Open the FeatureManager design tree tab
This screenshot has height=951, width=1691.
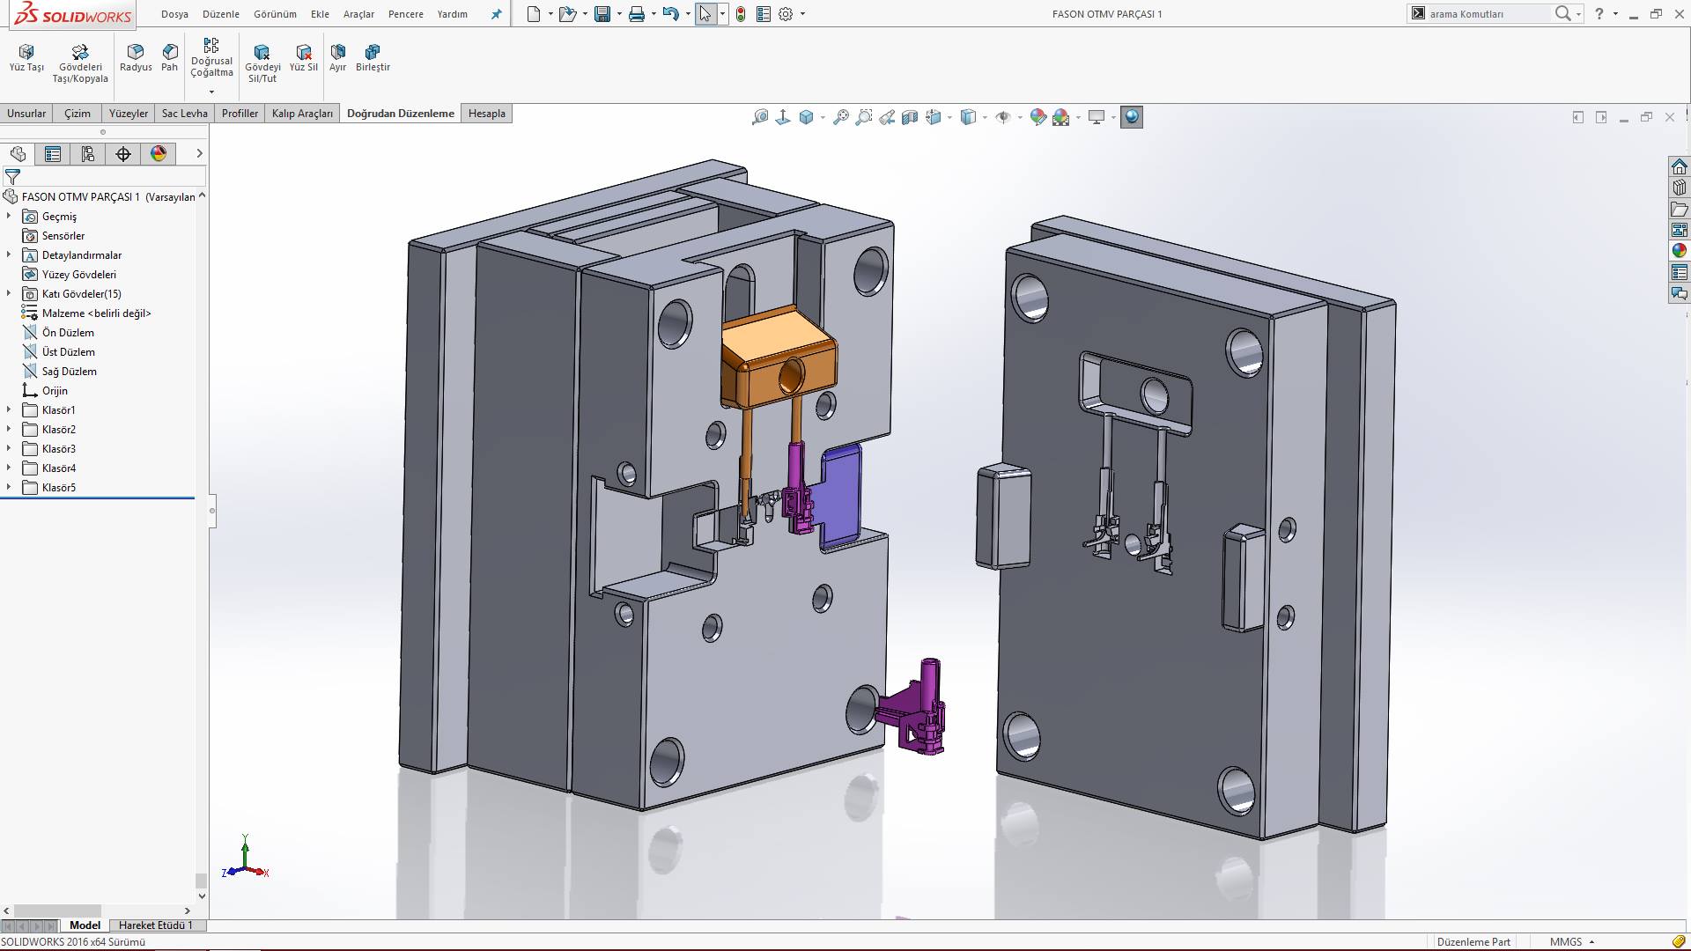(x=18, y=154)
